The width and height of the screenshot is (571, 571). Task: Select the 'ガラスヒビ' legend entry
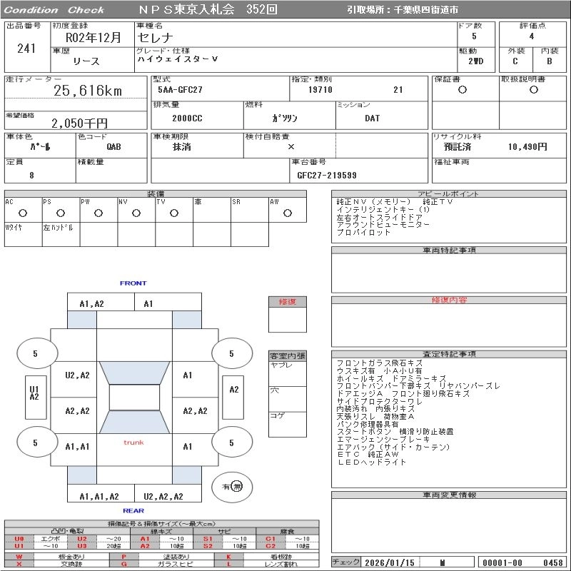pyautogui.click(x=176, y=564)
